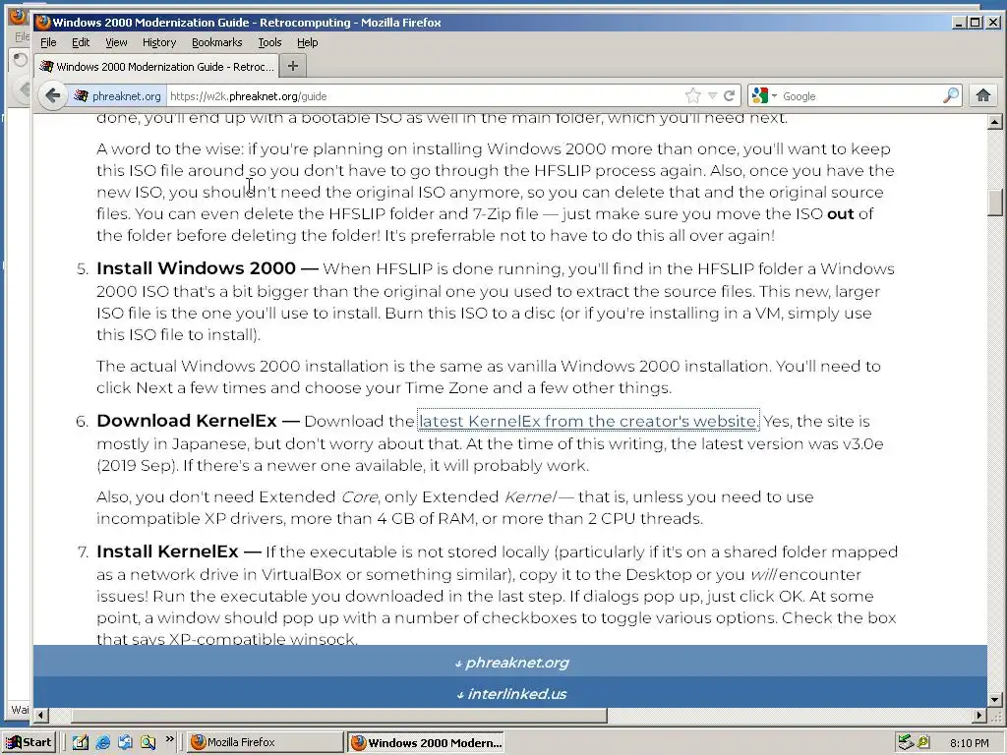This screenshot has height=755, width=1007.
Task: Open the Help menu
Action: (x=307, y=42)
